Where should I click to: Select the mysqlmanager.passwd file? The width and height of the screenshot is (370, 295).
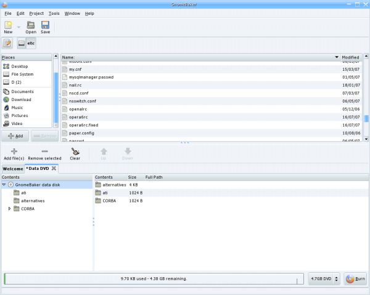211,77
